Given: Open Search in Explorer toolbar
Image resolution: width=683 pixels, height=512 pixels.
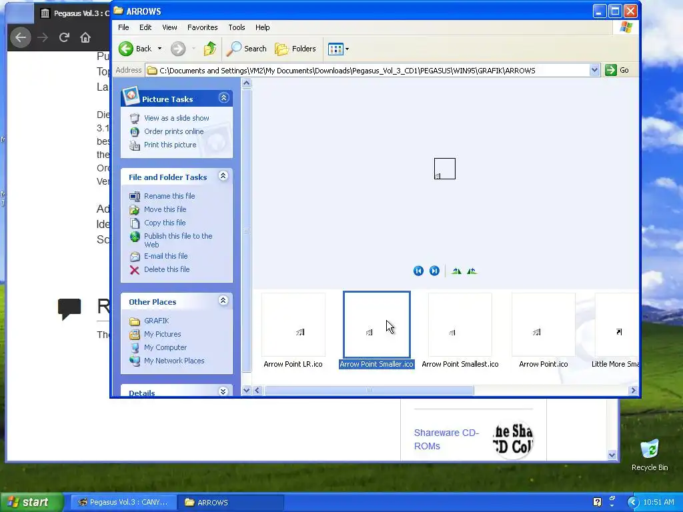Looking at the screenshot, I should point(247,49).
